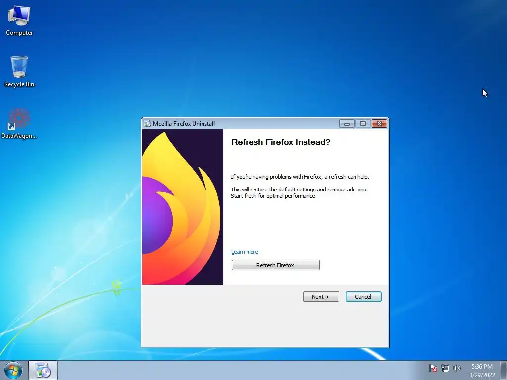Click text 'a refresh can help'
This screenshot has height=380, width=507.
point(347,177)
